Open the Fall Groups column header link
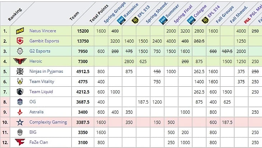 225,14
